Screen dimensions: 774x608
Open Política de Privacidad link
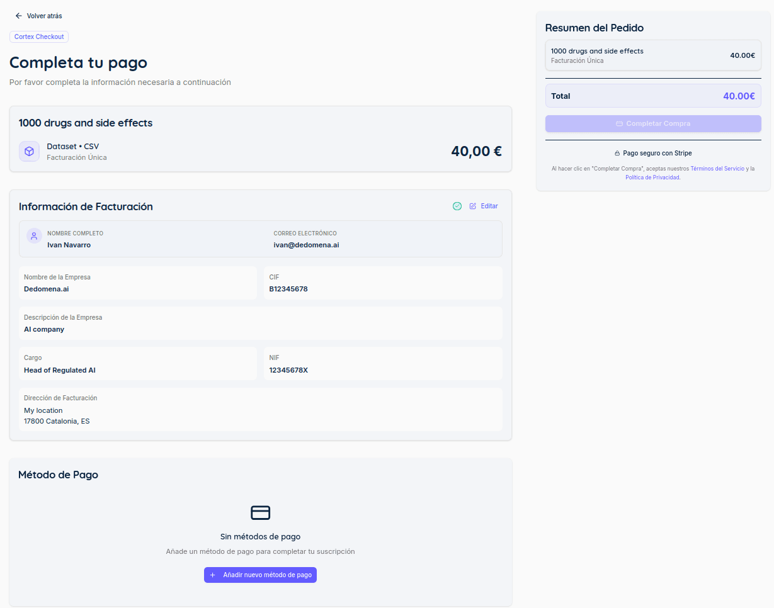652,177
